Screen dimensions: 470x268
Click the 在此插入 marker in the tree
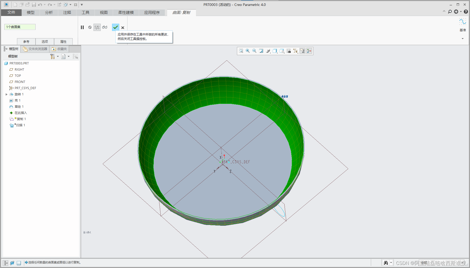(x=21, y=113)
